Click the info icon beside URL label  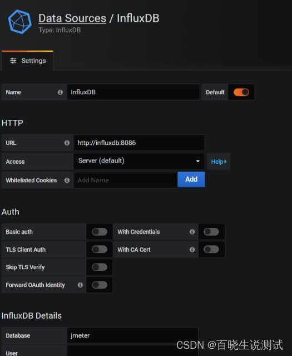67,143
